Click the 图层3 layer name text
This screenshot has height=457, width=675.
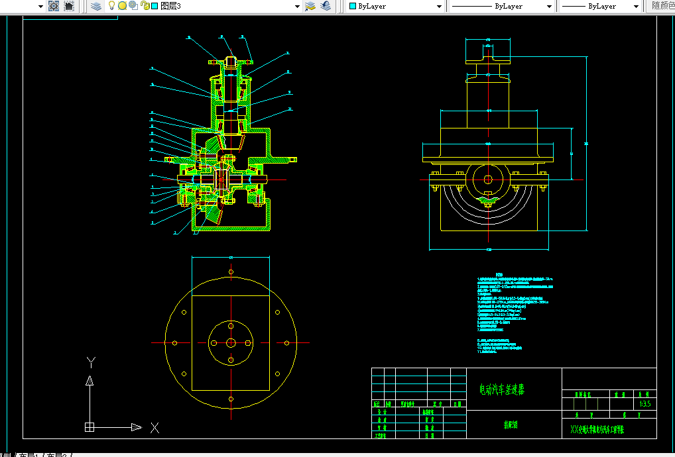[170, 6]
